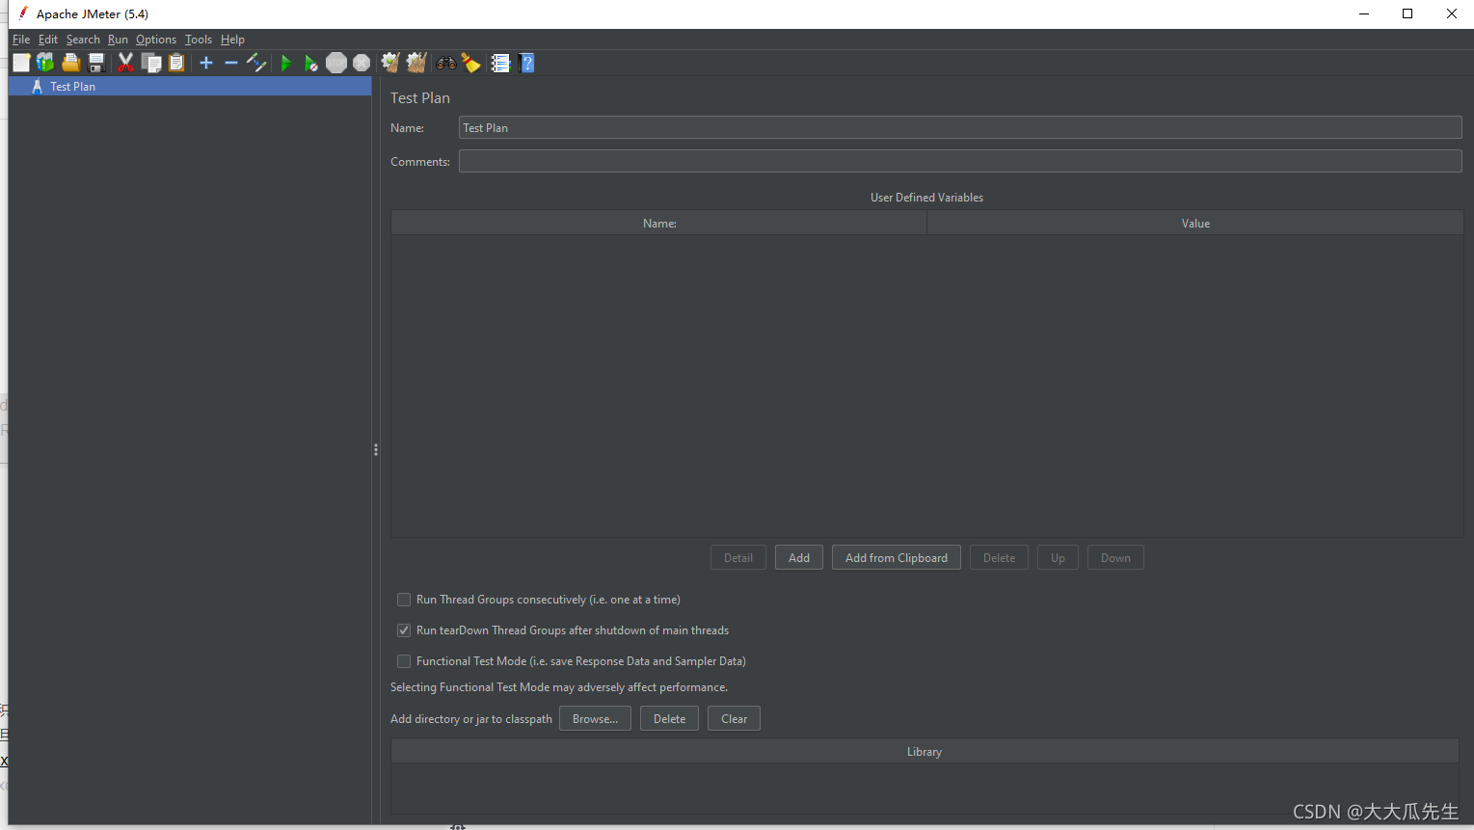The image size is (1474, 830).
Task: Click the classpath Clear button
Action: click(x=734, y=718)
